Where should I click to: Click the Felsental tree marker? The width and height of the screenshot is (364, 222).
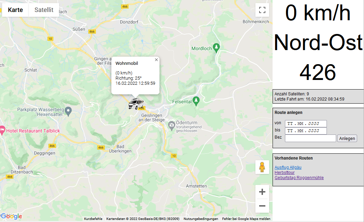(x=196, y=101)
